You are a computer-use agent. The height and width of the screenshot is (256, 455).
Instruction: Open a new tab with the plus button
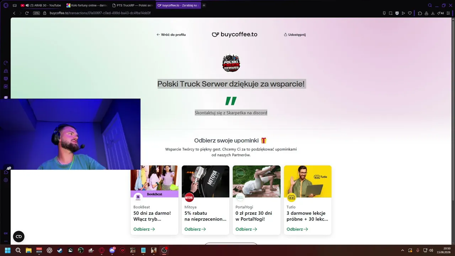click(x=204, y=5)
